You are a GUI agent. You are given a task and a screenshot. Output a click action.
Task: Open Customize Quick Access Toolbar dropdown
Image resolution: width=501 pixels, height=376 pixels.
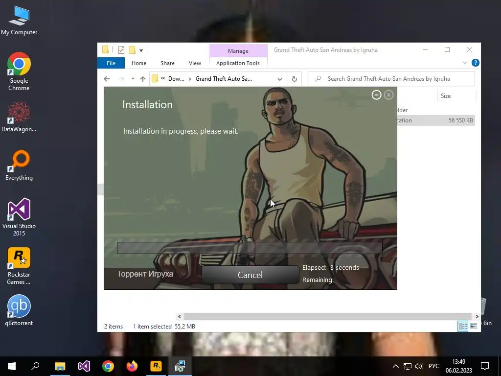[x=141, y=50]
